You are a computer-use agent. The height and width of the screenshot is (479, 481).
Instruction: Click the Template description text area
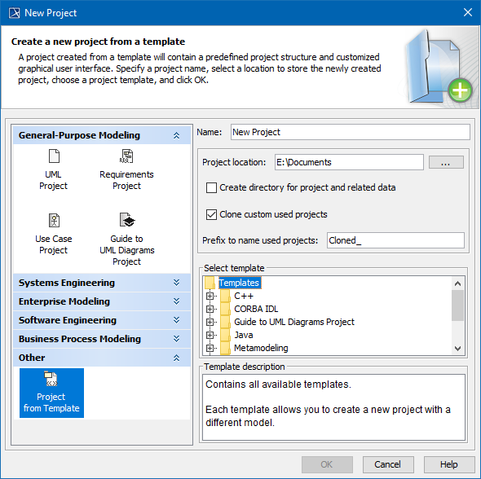coord(333,407)
